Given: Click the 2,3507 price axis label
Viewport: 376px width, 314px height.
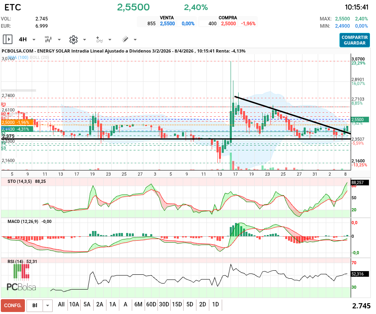Looking at the screenshot, I should click(x=358, y=139).
